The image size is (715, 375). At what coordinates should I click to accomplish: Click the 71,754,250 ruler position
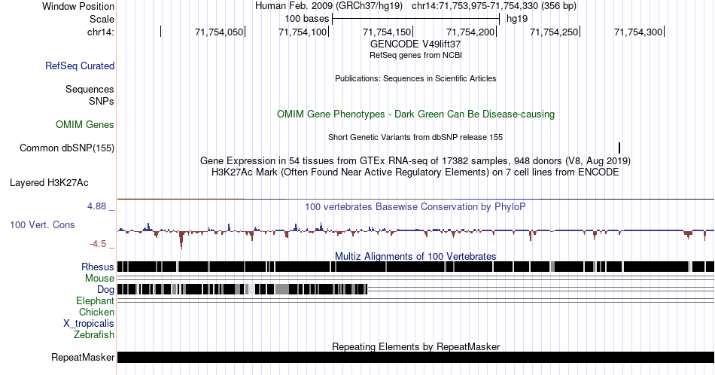[x=554, y=32]
